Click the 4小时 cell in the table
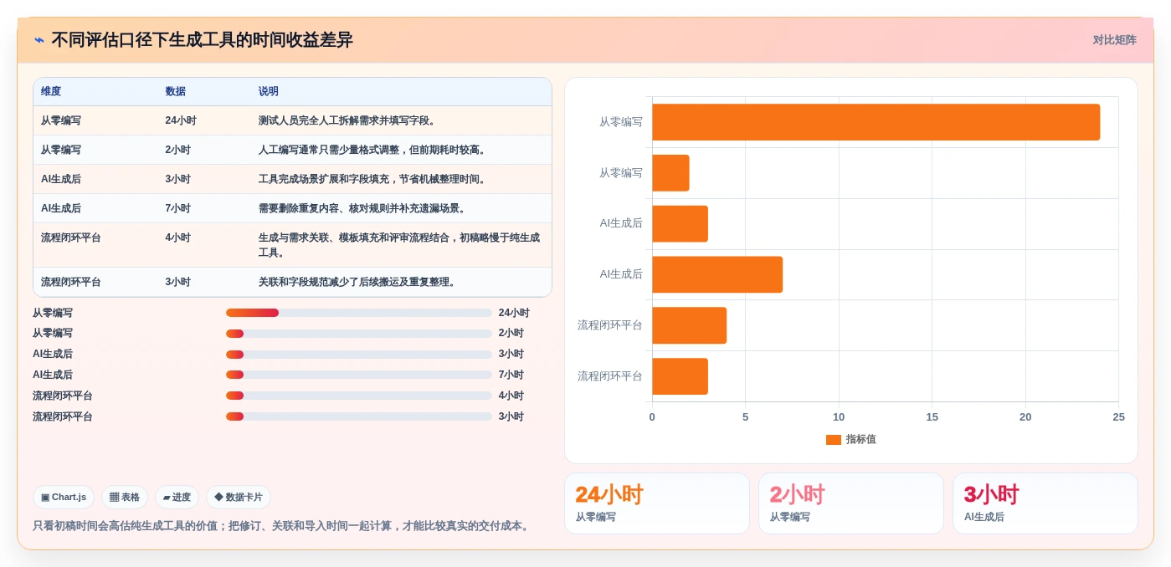This screenshot has width=1171, height=567. pos(177,238)
